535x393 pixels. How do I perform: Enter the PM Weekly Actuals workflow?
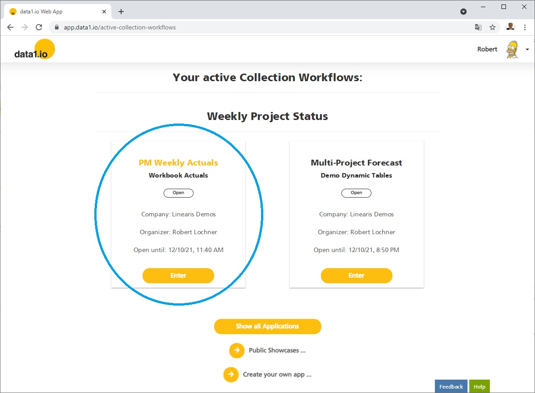(178, 276)
